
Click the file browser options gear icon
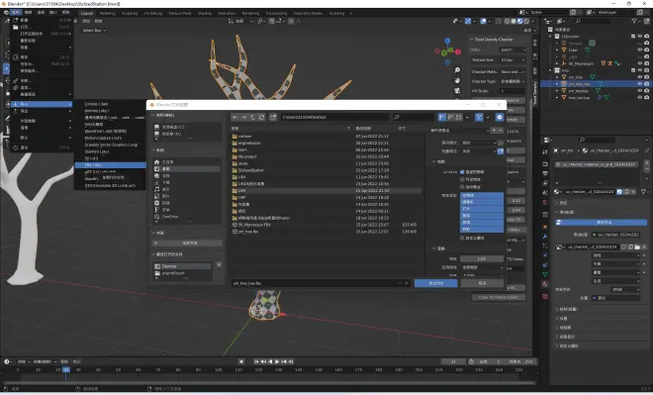click(500, 118)
